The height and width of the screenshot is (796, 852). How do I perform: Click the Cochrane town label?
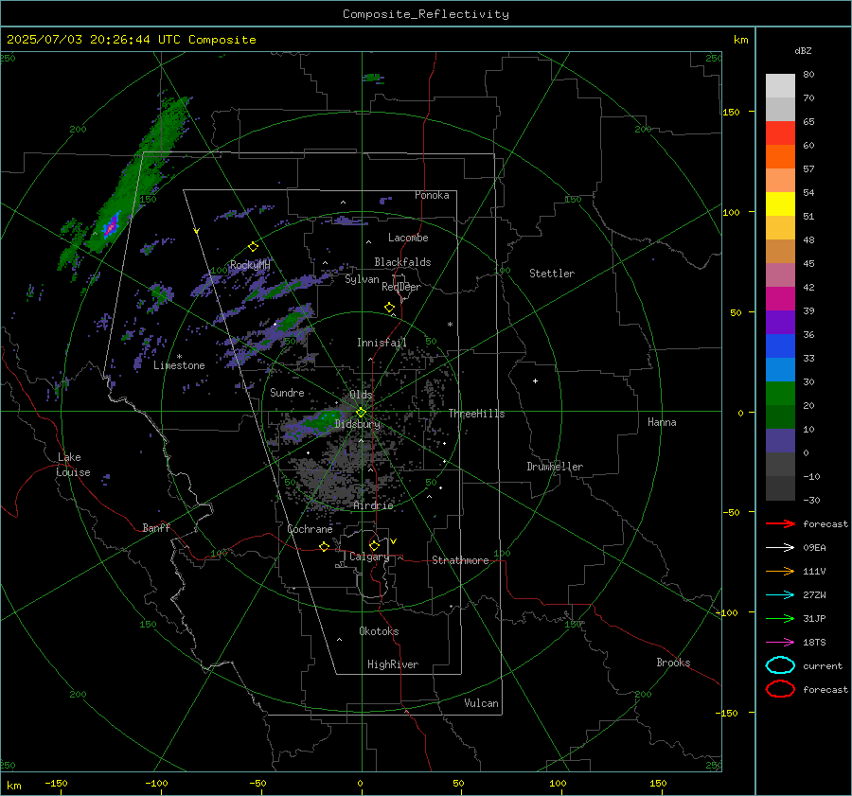coord(310,529)
